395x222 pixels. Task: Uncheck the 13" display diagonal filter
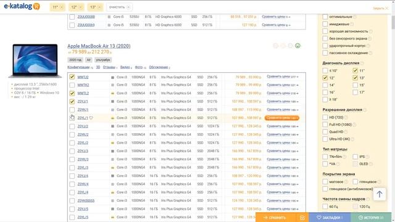pyautogui.click(x=355, y=78)
